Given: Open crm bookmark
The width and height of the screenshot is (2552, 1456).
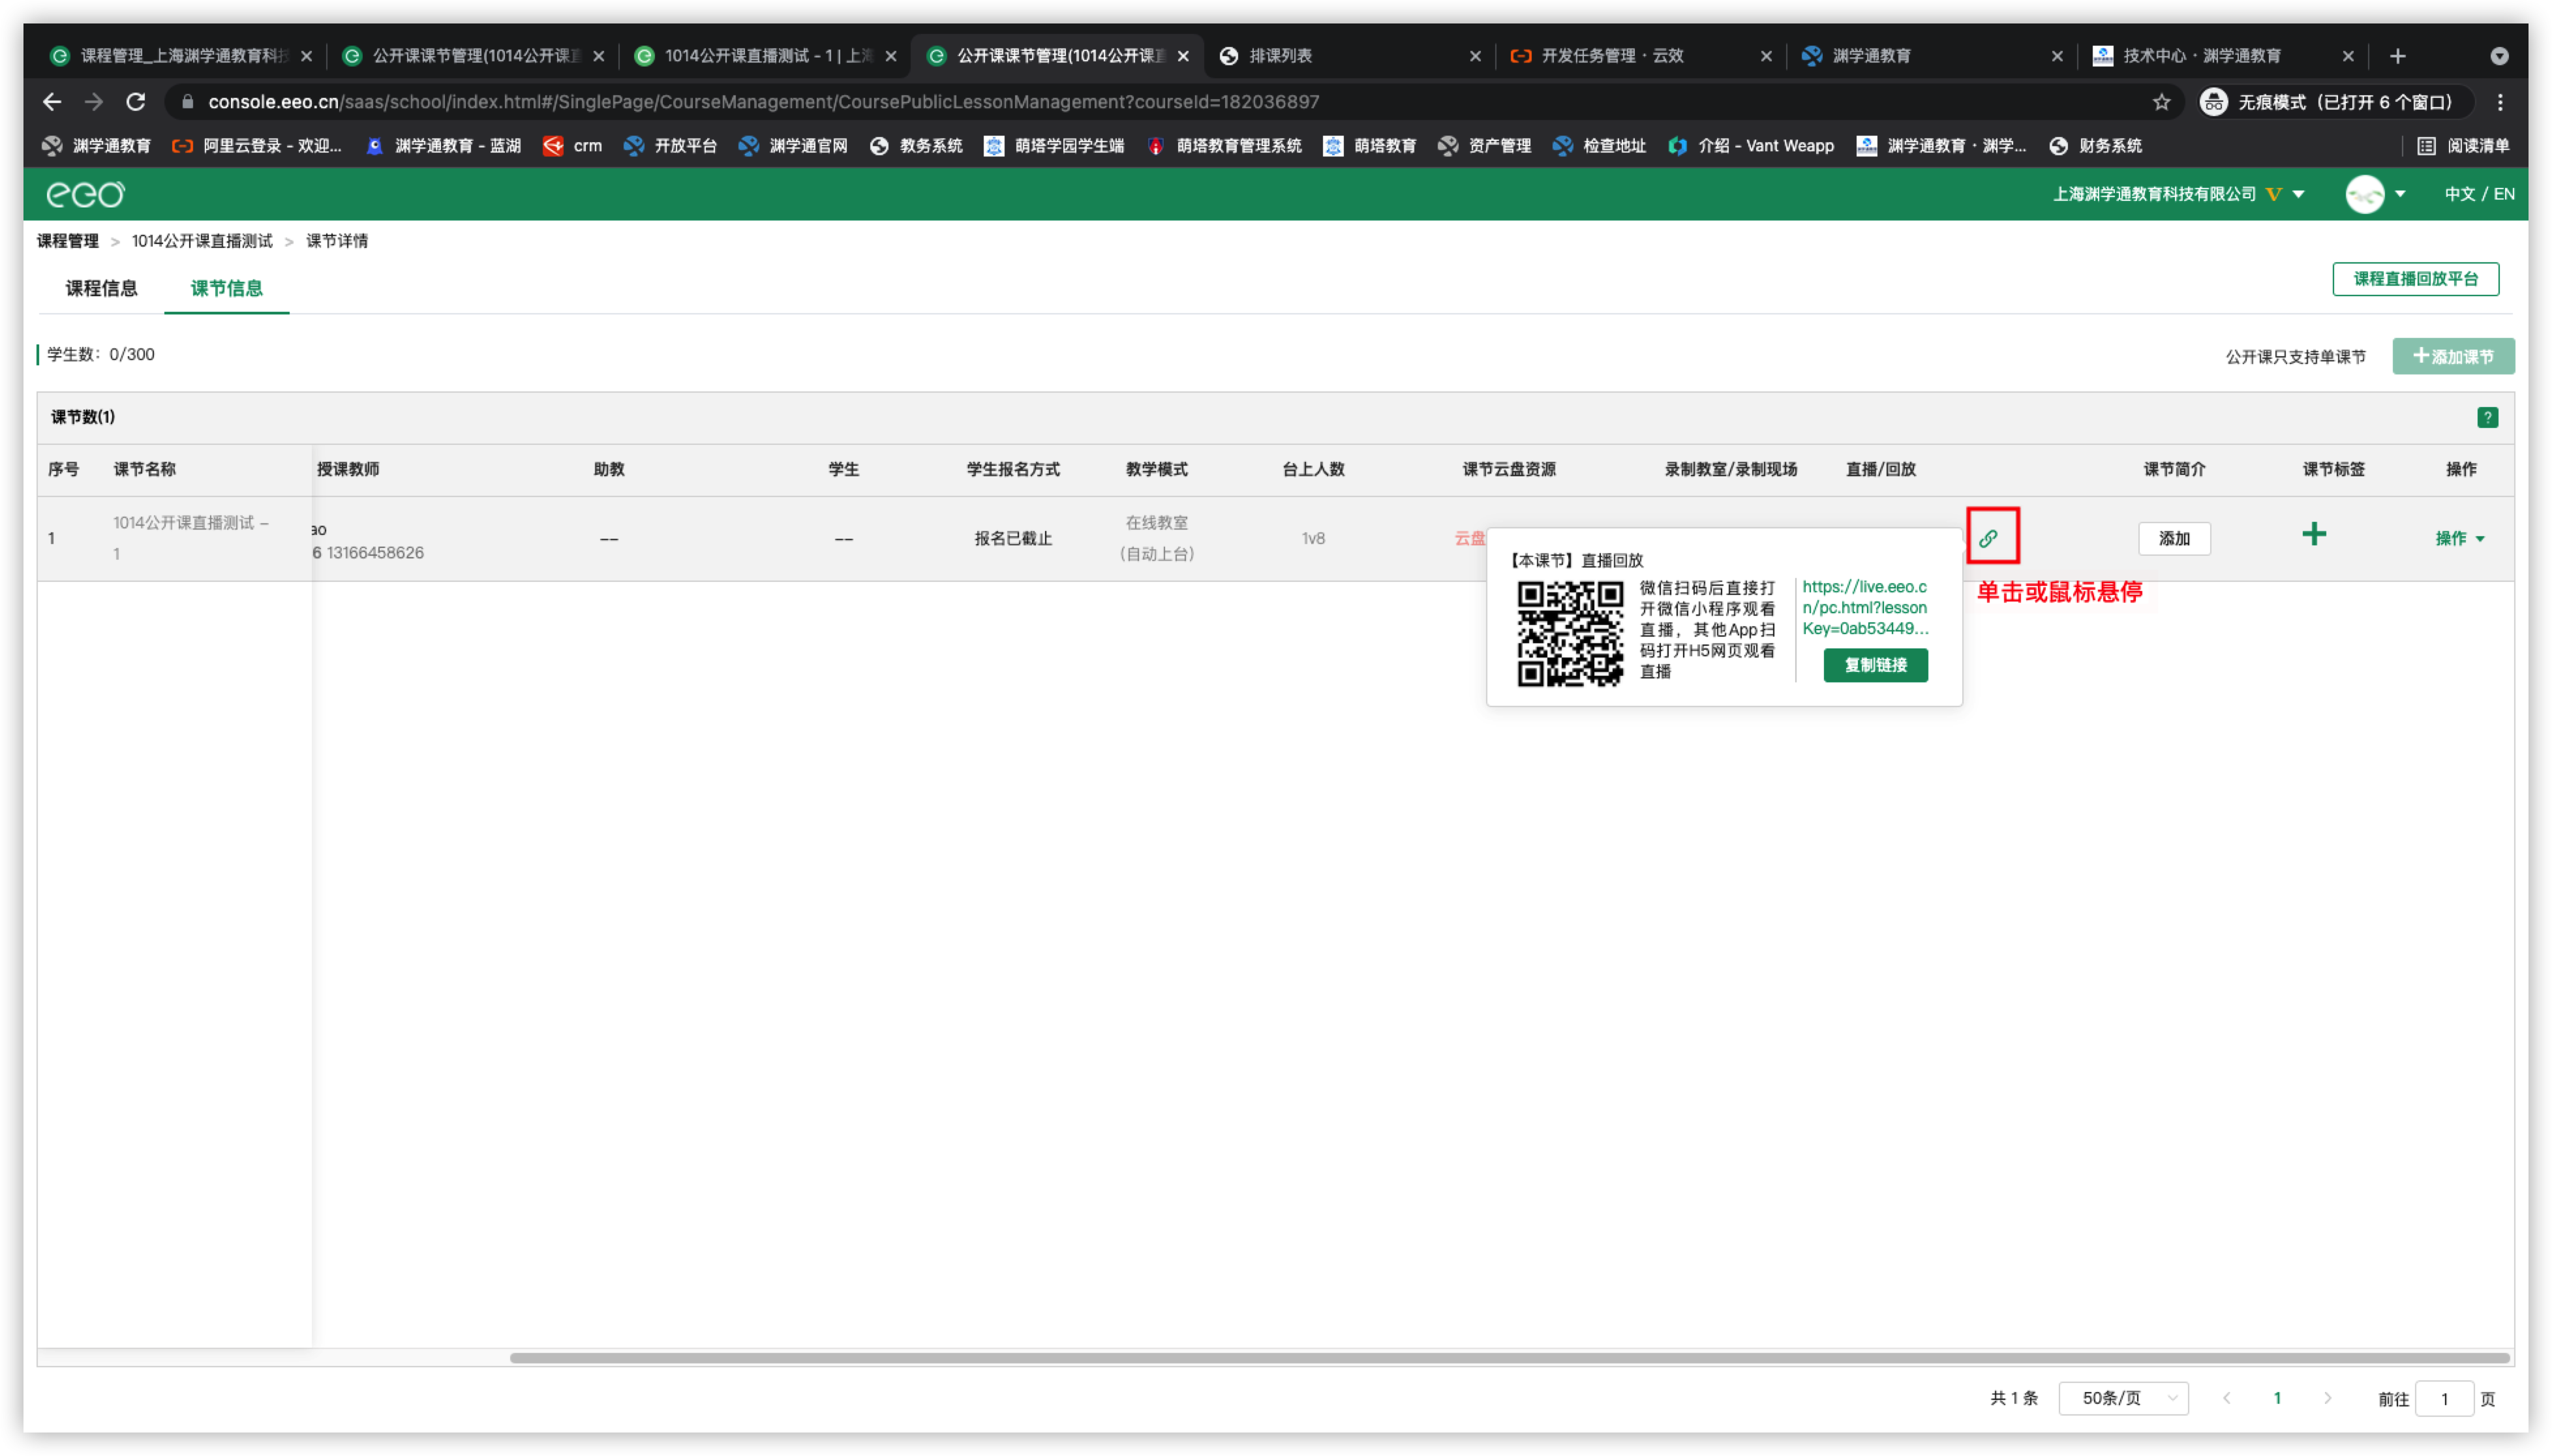Looking at the screenshot, I should point(572,146).
